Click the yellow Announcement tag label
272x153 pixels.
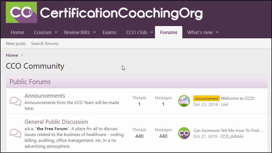click(x=206, y=98)
